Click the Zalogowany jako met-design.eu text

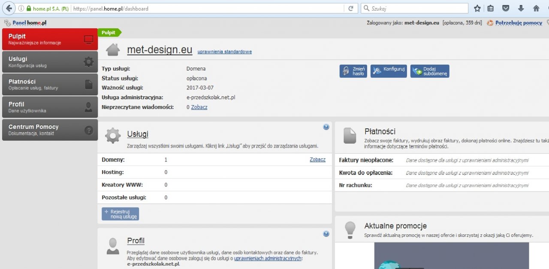tap(403, 23)
